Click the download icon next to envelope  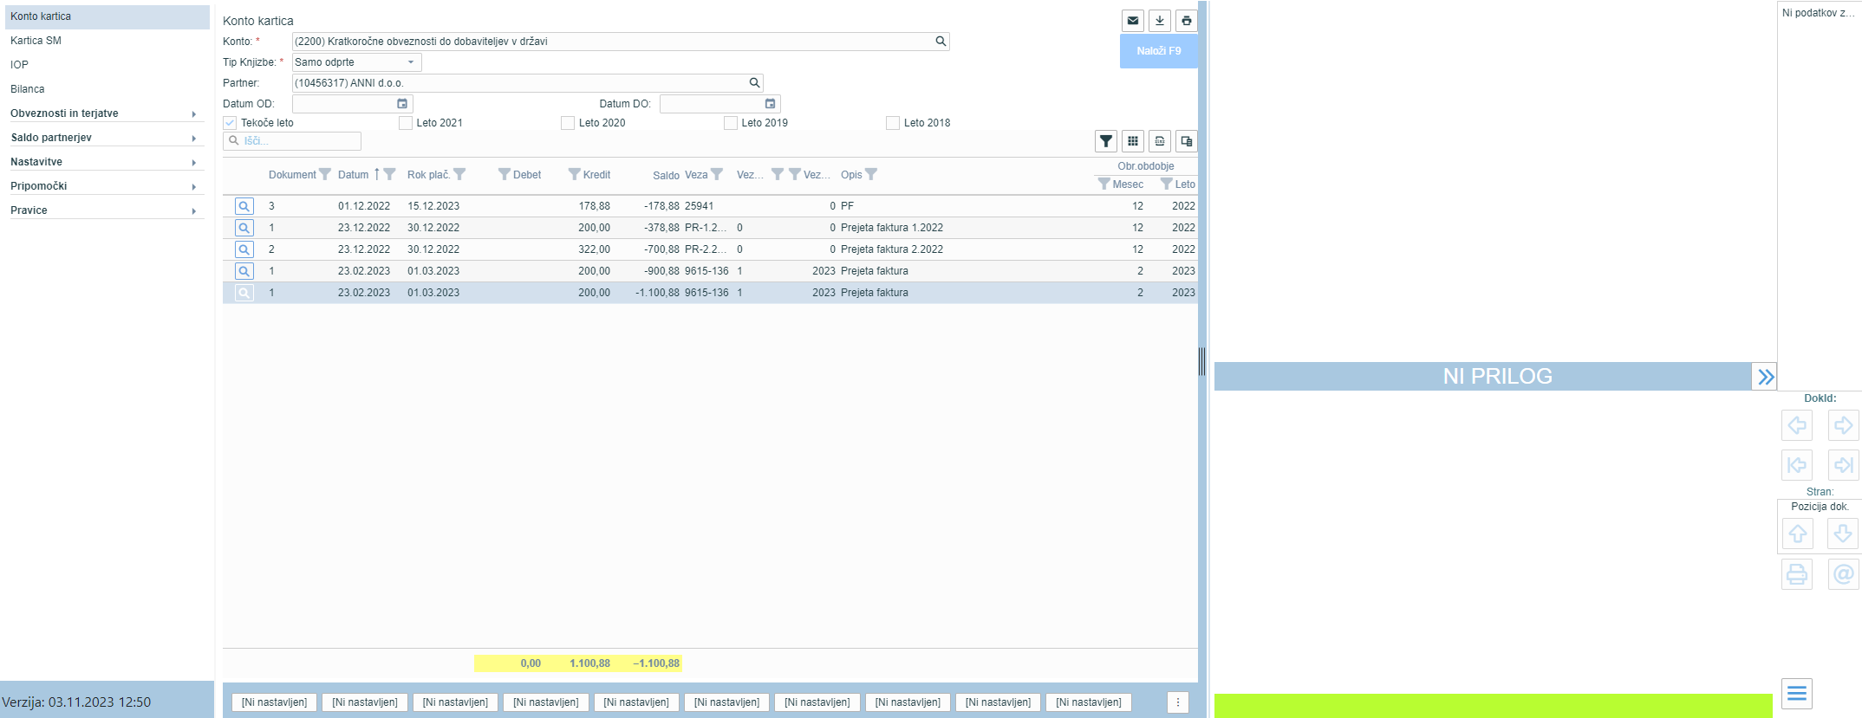(x=1160, y=21)
